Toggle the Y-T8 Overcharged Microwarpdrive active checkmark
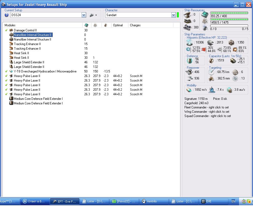253x208 pixels. pyautogui.click(x=6, y=71)
